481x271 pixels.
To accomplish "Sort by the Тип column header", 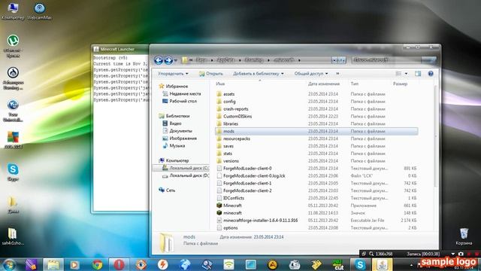I will 354,84.
